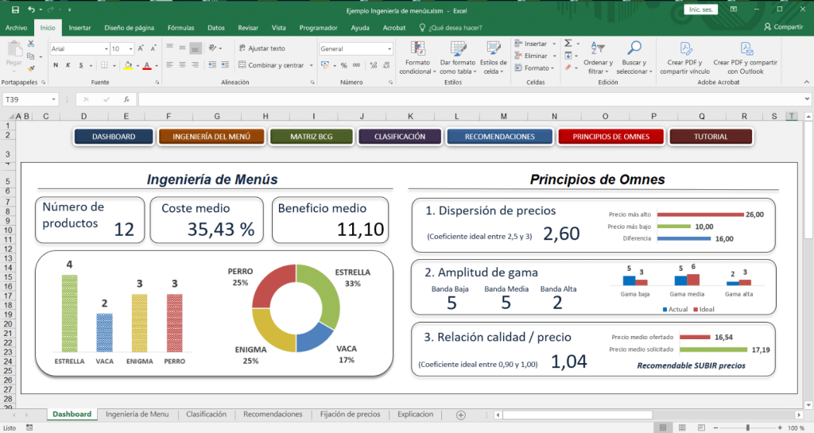This screenshot has width=814, height=433.
Task: Open Estilos de celda icon
Action: pyautogui.click(x=493, y=48)
